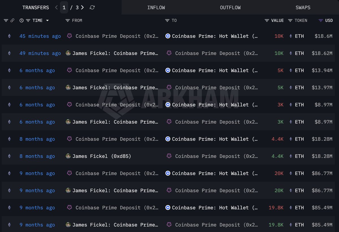Go to next transfers page chevron
The width and height of the screenshot is (339, 232).
click(82, 8)
